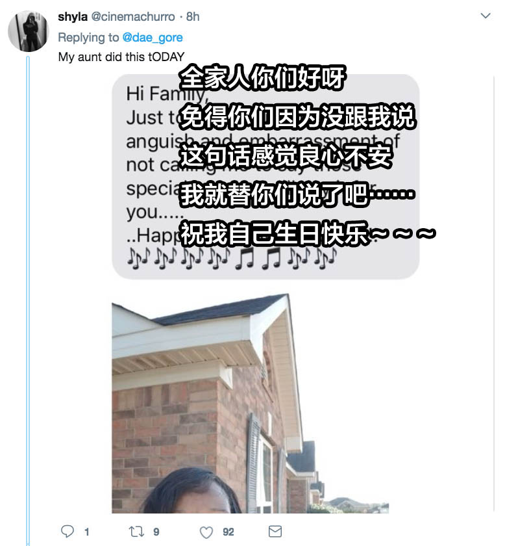Visit the @cinemachurro handle
This screenshot has height=546, width=505.
(x=133, y=17)
